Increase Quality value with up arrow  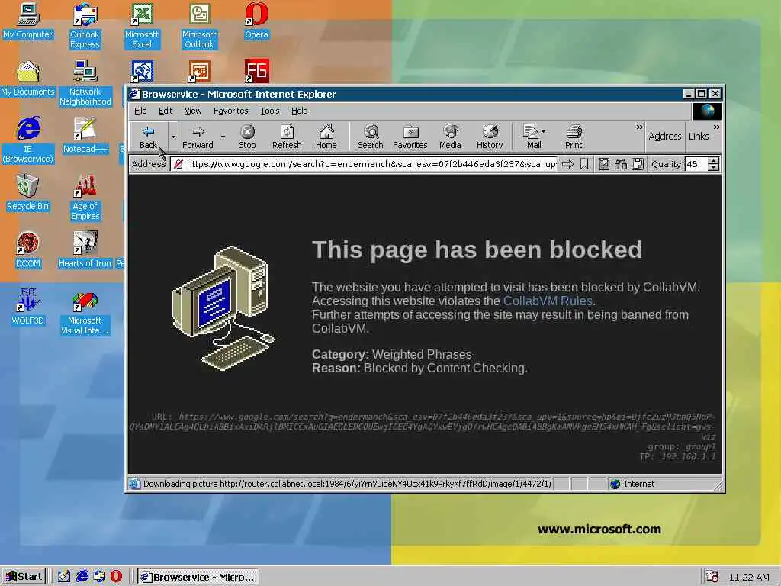tap(714, 160)
